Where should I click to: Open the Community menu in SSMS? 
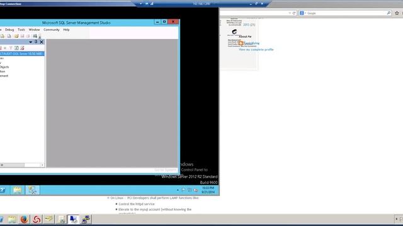point(52,30)
